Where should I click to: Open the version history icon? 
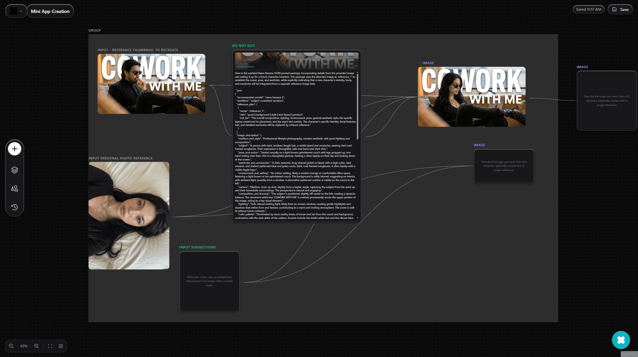click(x=14, y=207)
